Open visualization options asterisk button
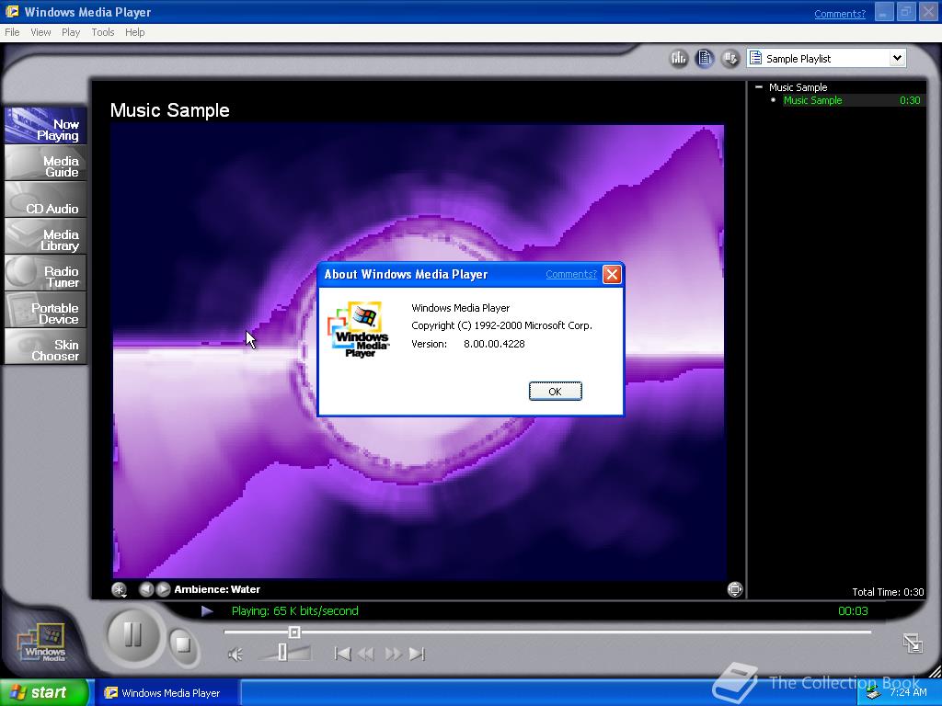Screen dimensions: 942x706 coord(120,589)
